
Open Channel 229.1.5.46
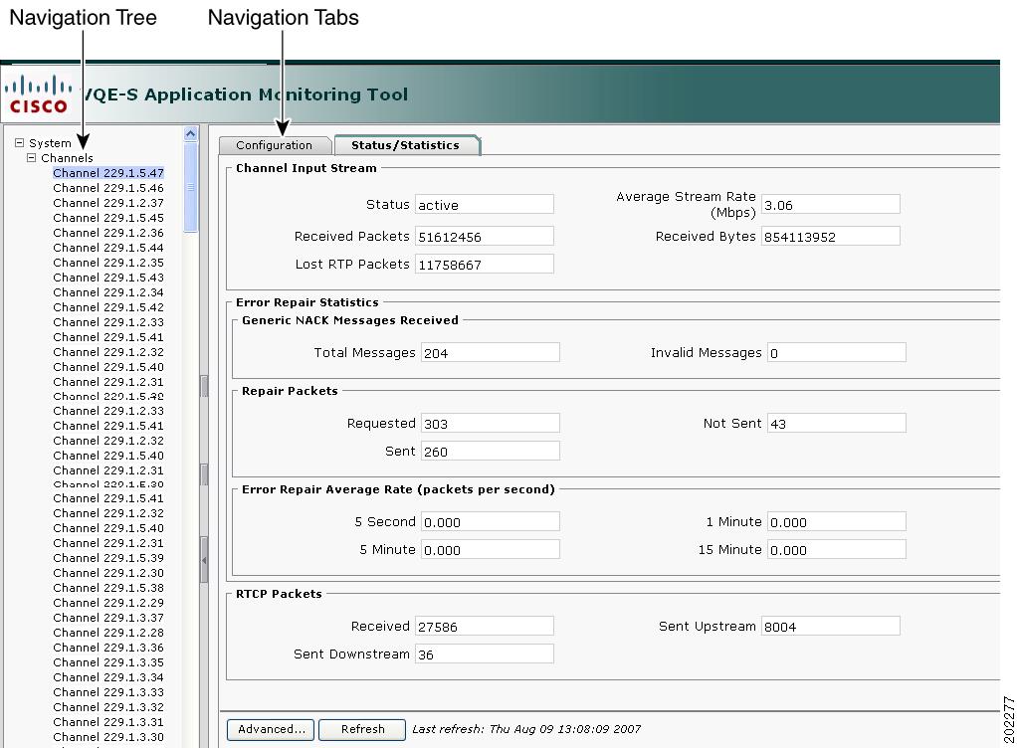tap(108, 188)
